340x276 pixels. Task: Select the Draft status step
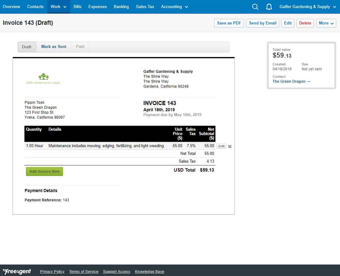27,47
